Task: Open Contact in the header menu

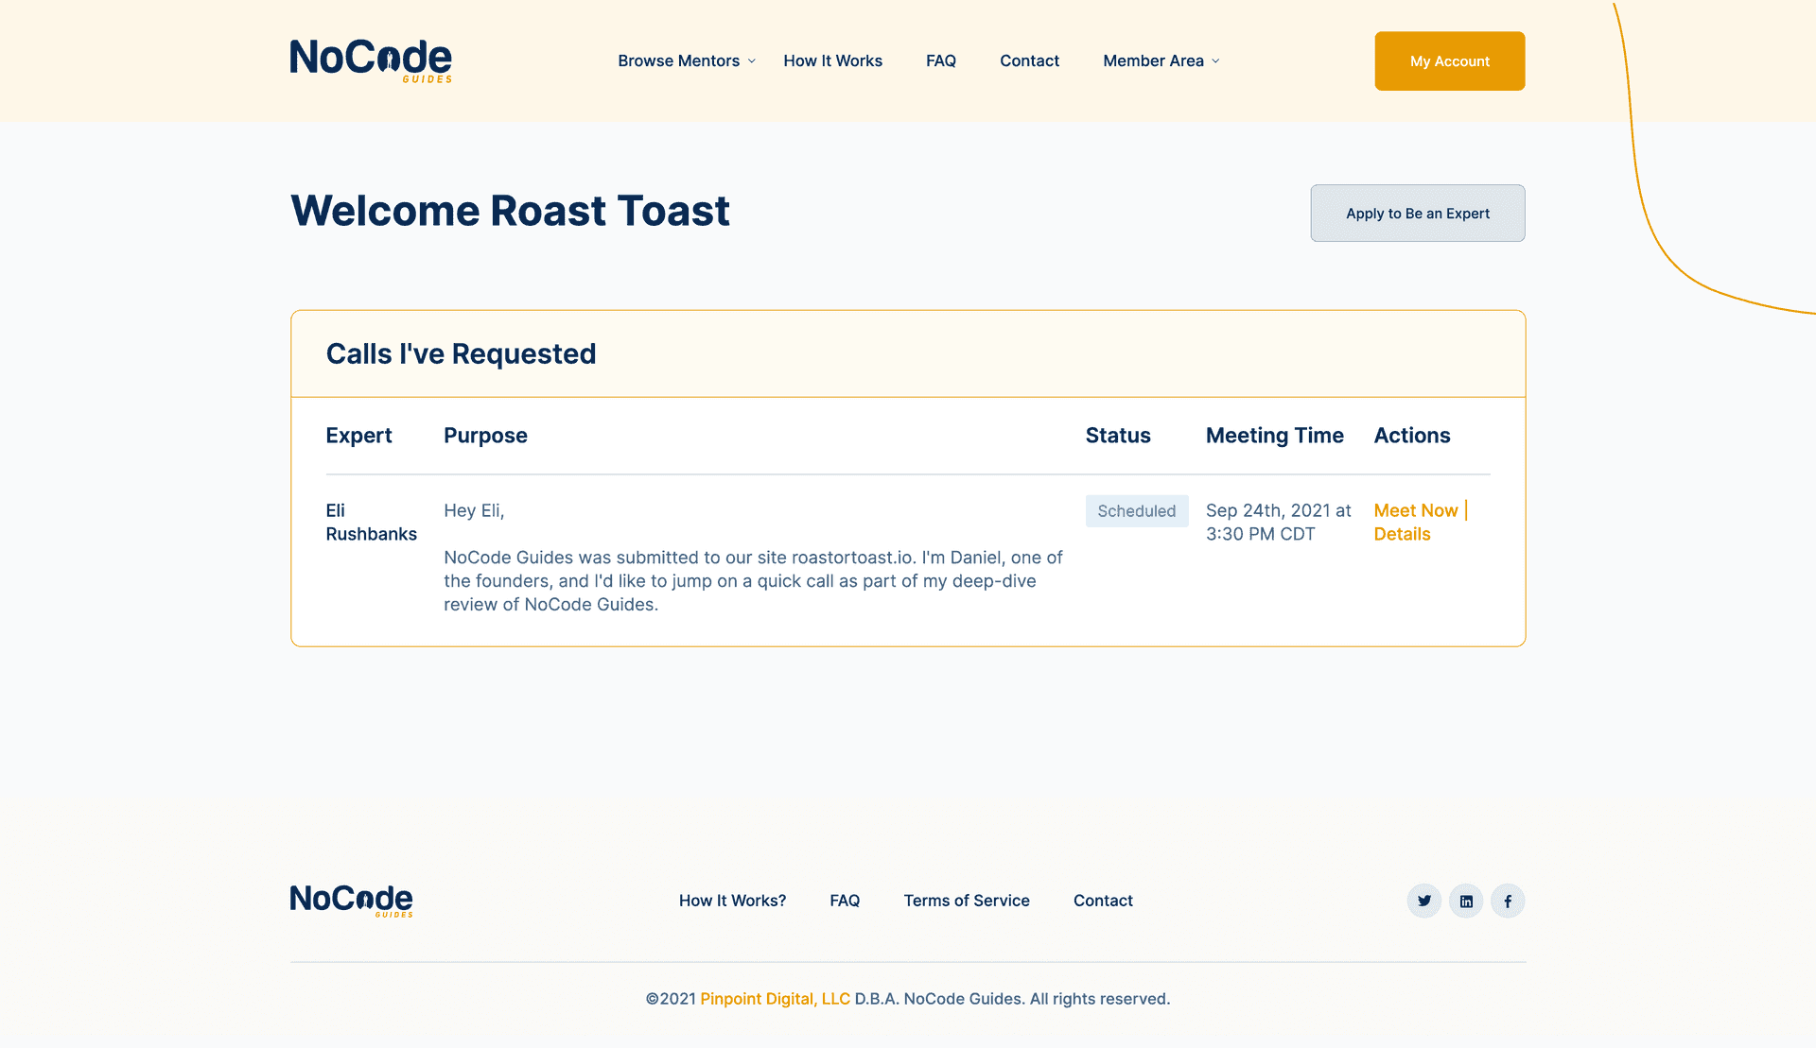Action: coord(1029,60)
